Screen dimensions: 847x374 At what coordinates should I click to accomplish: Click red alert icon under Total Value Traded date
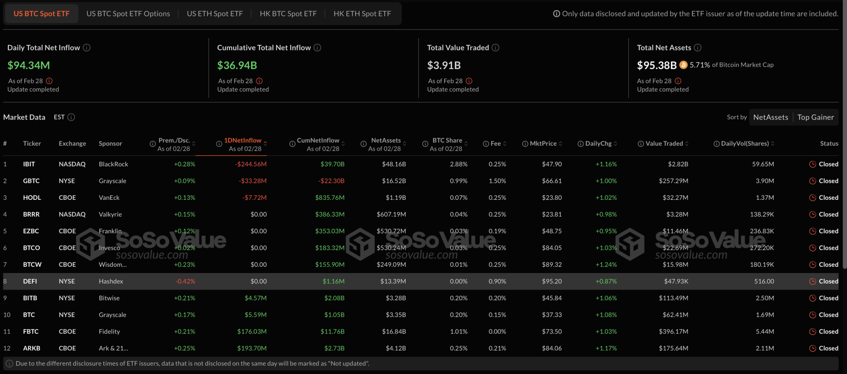pyautogui.click(x=469, y=81)
